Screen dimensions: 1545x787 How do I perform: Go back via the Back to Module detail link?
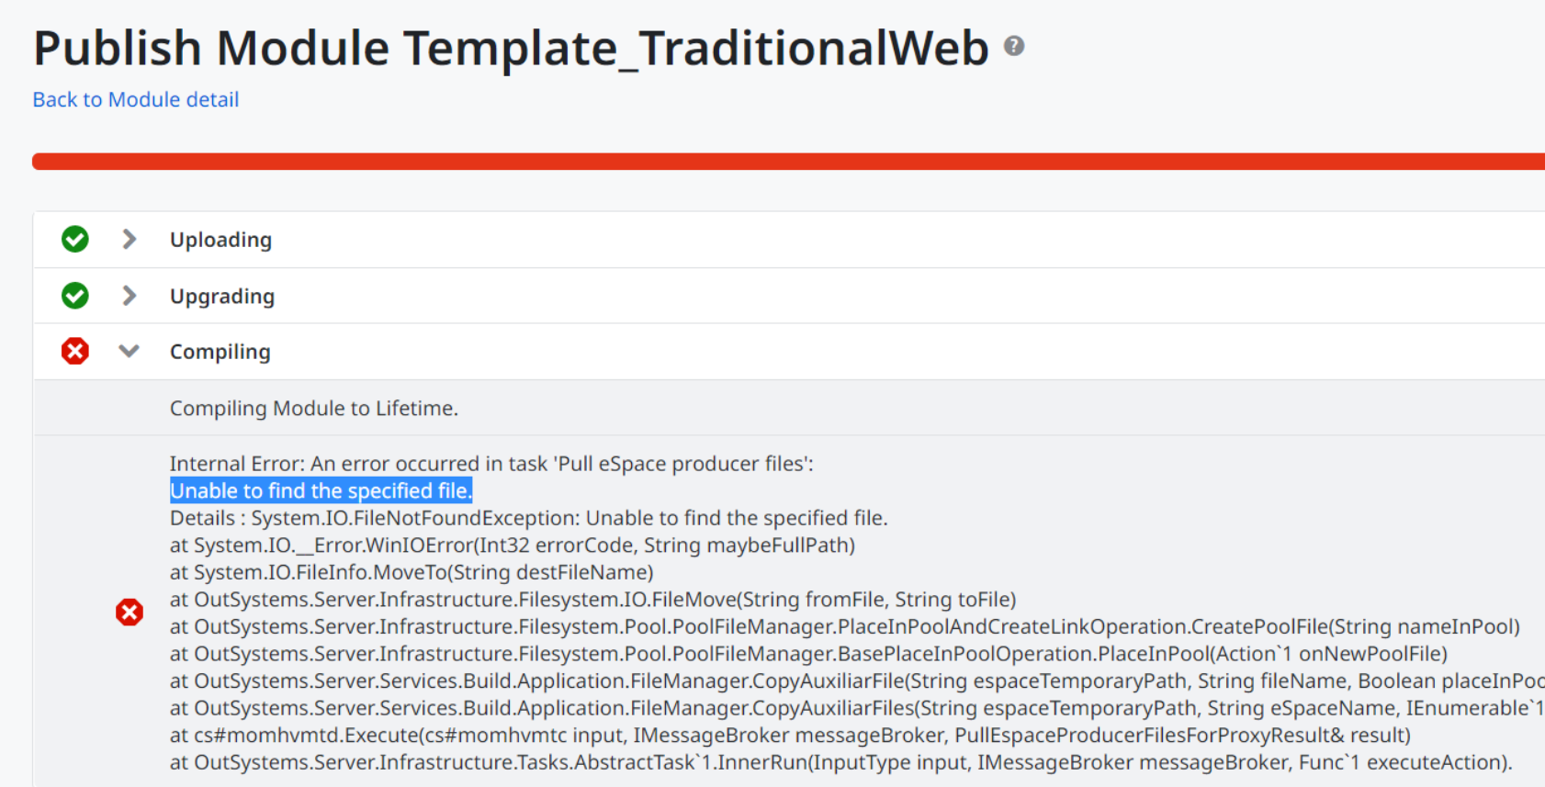click(136, 99)
